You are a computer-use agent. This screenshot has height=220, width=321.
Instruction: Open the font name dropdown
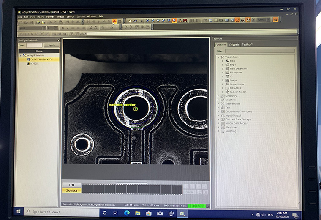click(44, 28)
